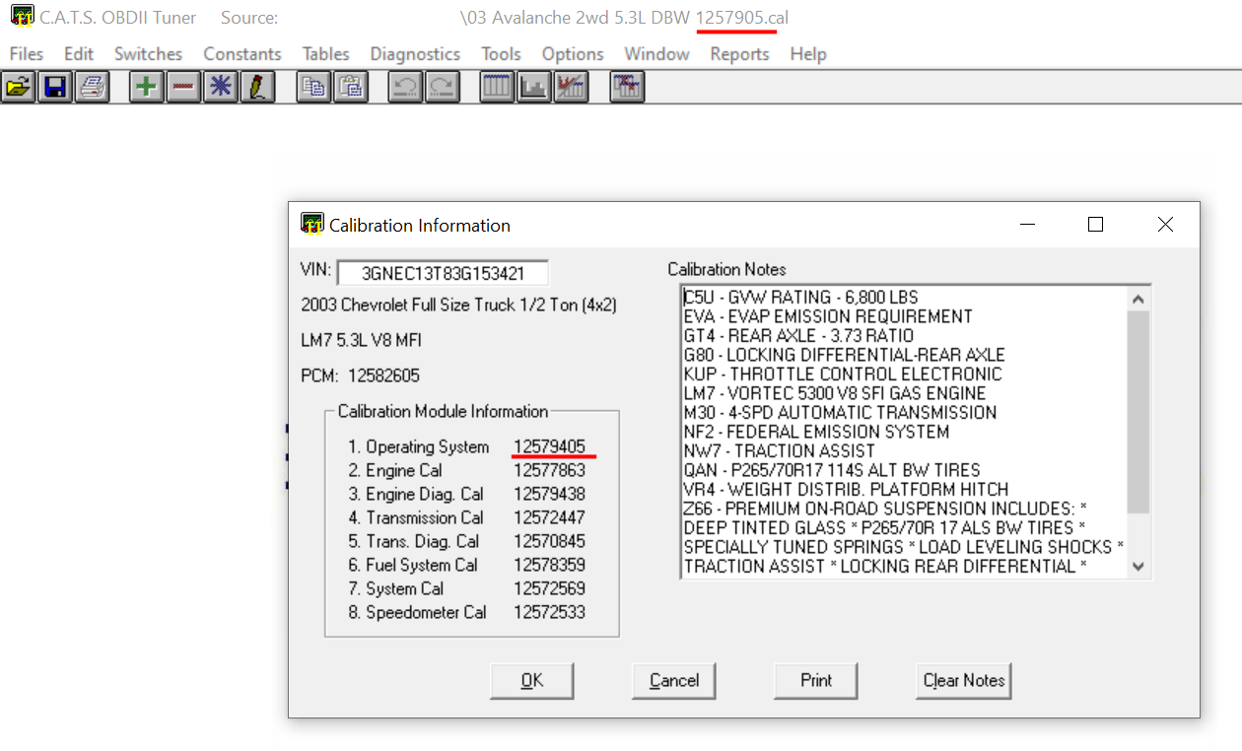Image resolution: width=1242 pixels, height=751 pixels.
Task: Click the 1257905.cal file name in title
Action: point(742,18)
